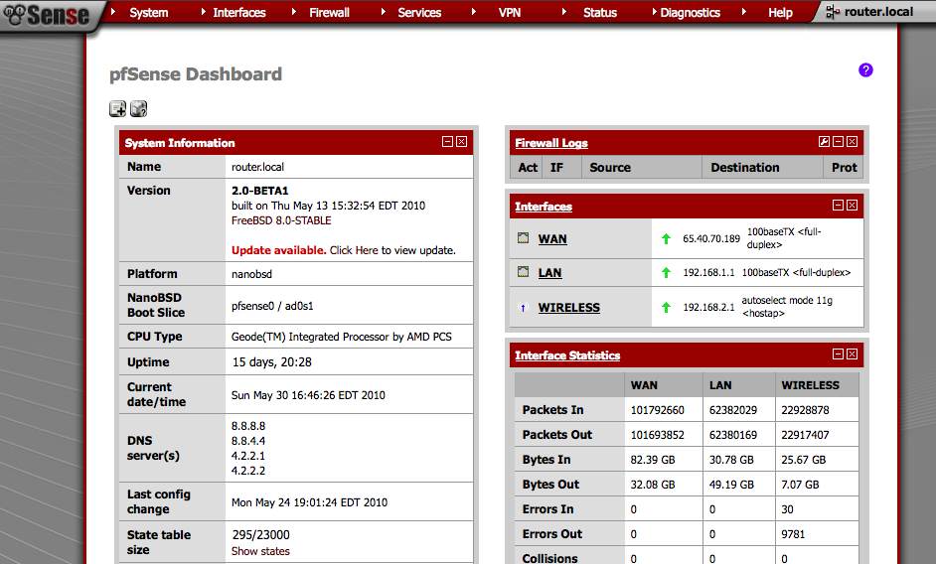Image resolution: width=936 pixels, height=564 pixels.
Task: Click the green up arrow for WIRELESS
Action: (666, 308)
